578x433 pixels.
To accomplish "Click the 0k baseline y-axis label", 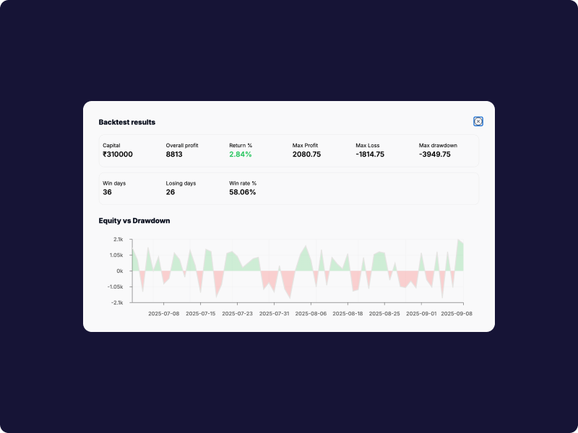I will pos(119,271).
